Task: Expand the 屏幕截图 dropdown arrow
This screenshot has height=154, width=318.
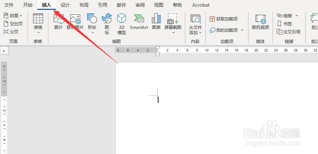Action: coord(173,32)
